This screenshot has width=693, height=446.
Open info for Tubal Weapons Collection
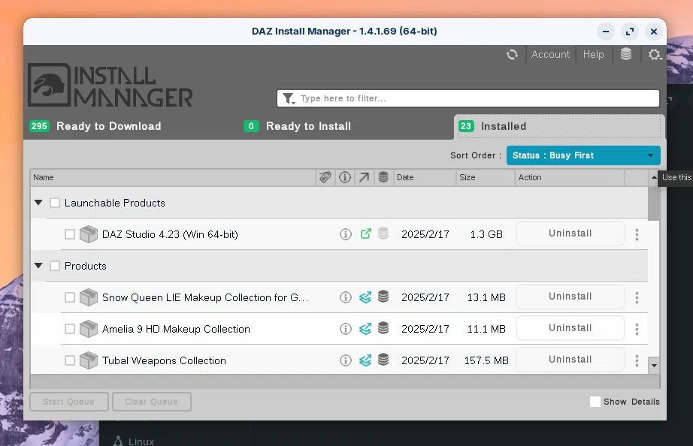pyautogui.click(x=346, y=360)
